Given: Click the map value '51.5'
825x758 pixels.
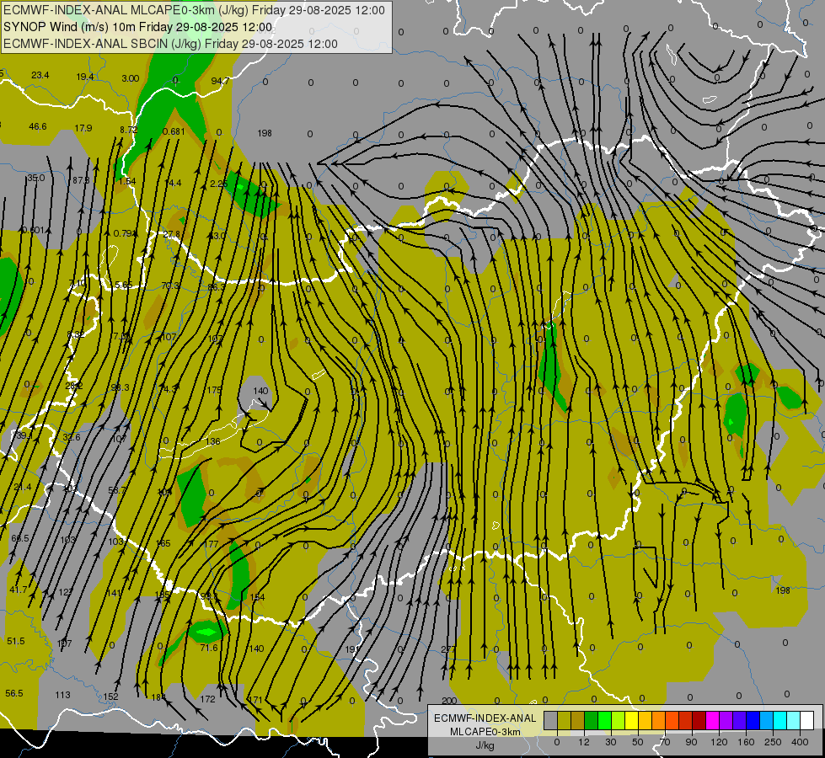Looking at the screenshot, I should [16, 641].
